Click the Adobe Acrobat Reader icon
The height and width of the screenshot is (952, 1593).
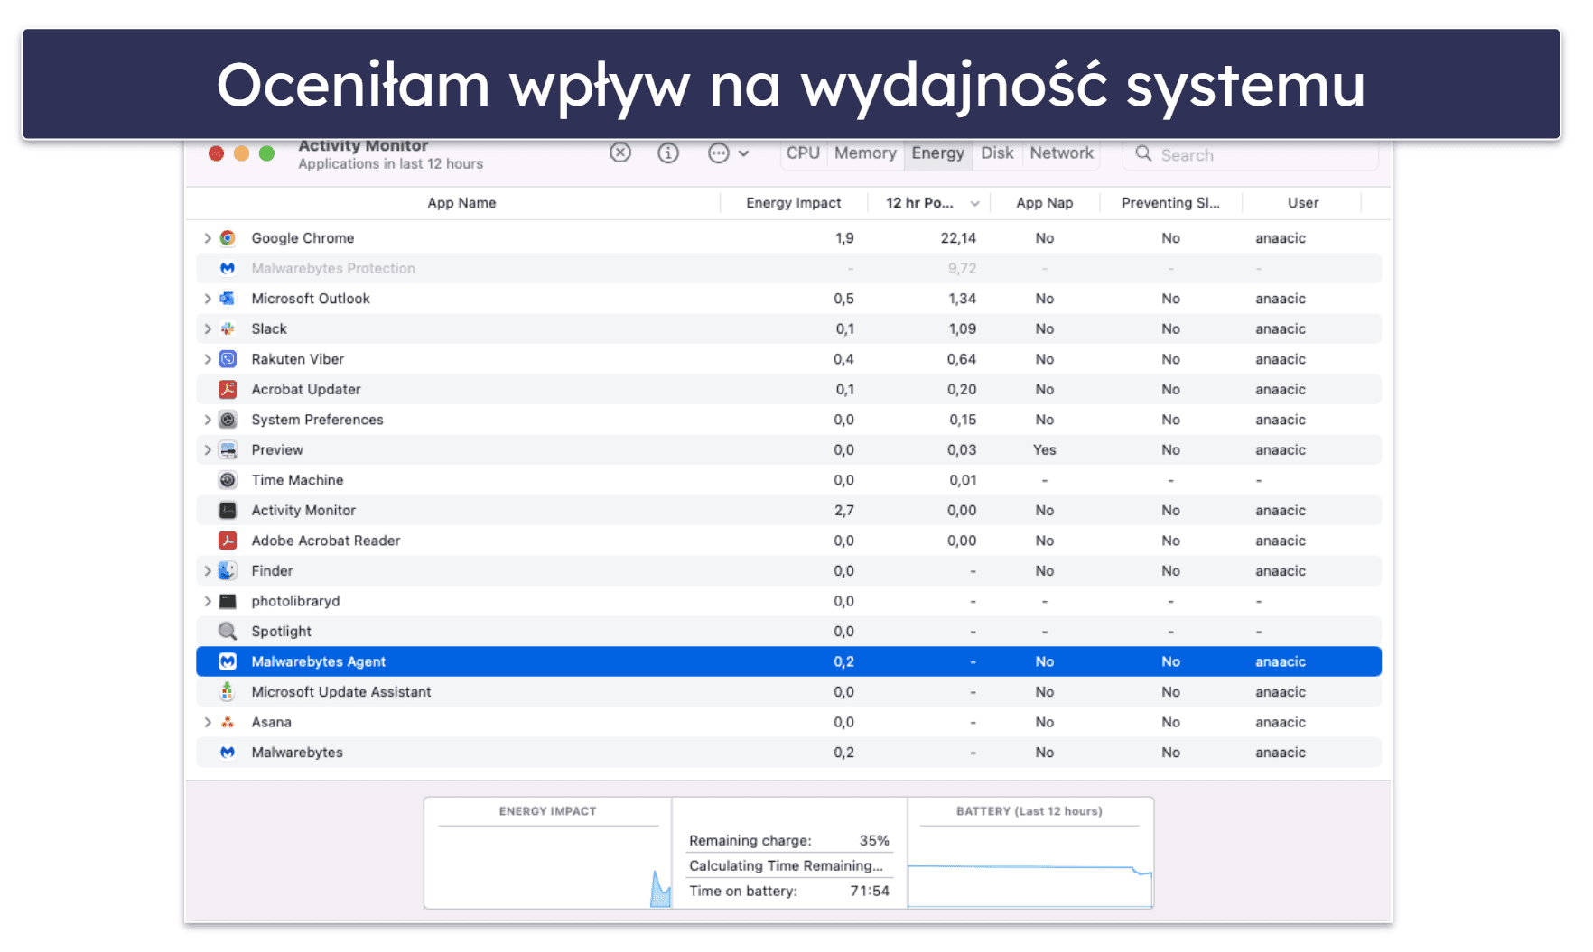click(x=228, y=541)
